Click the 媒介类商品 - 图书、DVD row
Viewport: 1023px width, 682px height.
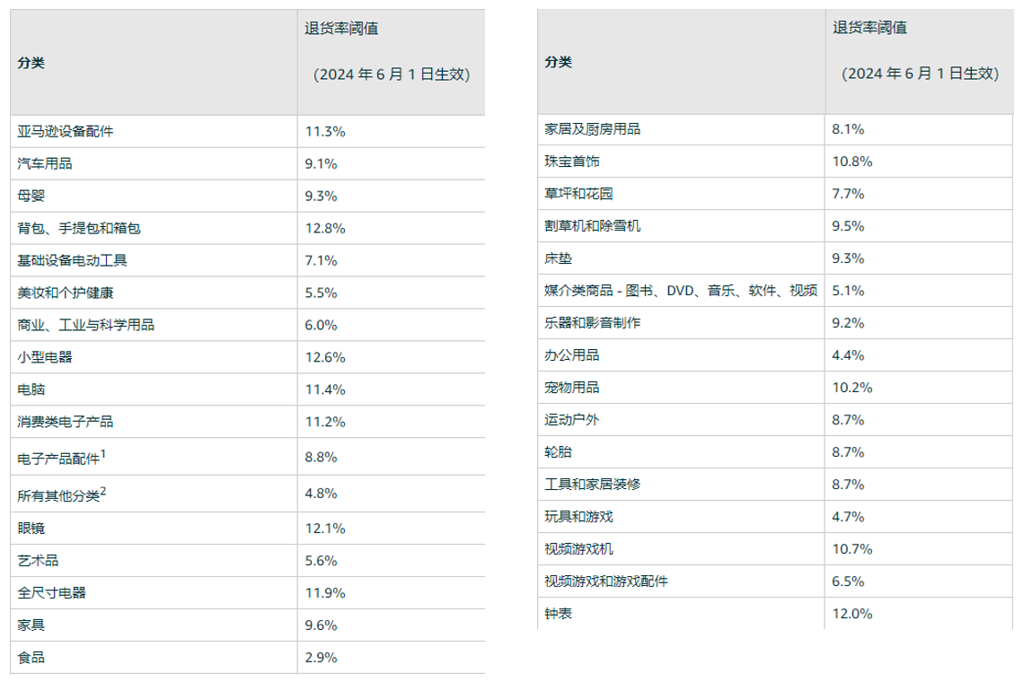(x=681, y=291)
